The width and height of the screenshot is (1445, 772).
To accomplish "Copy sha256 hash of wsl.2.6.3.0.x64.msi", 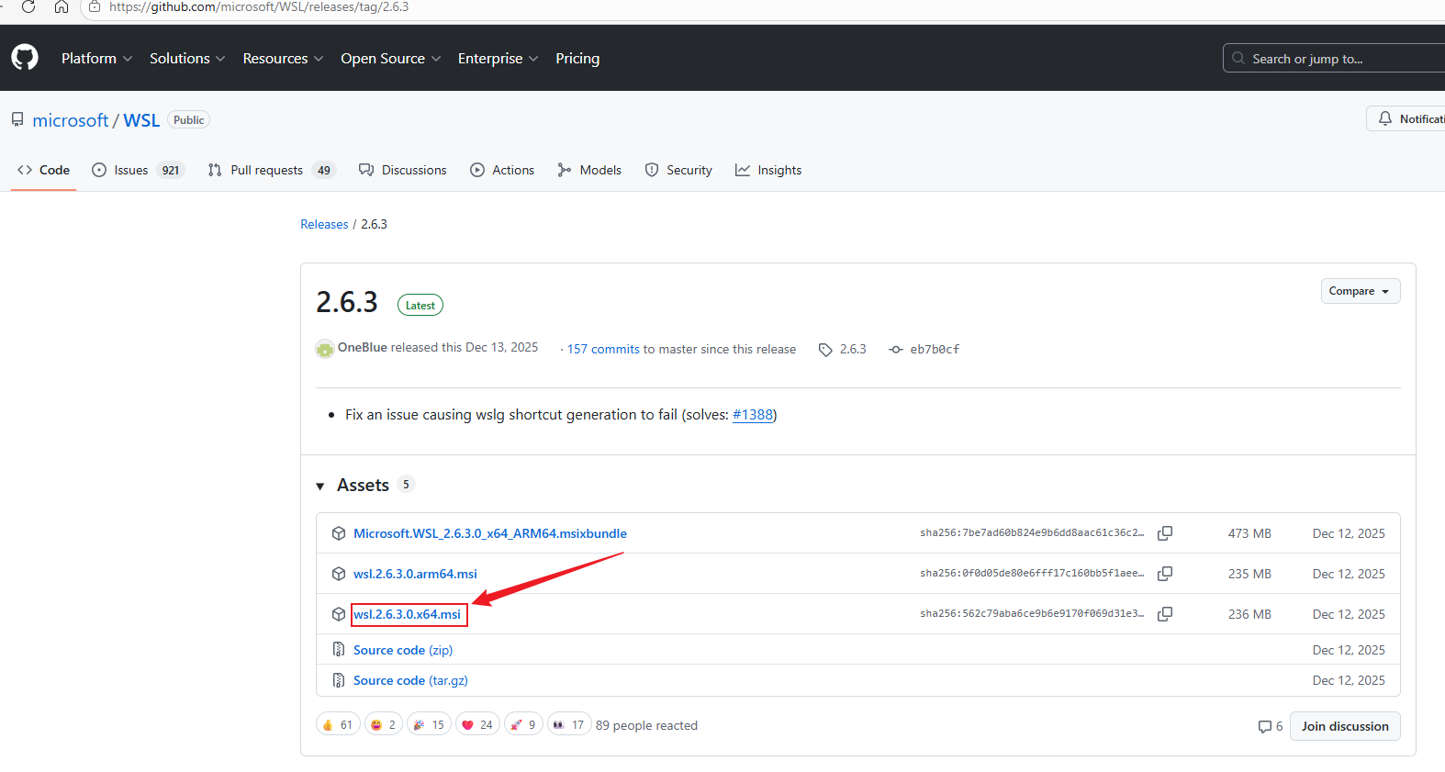I will (1165, 614).
